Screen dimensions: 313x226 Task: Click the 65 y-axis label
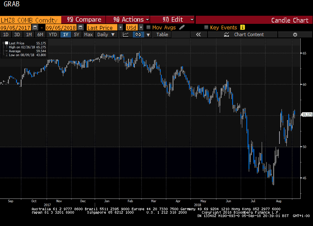(x=304, y=53)
